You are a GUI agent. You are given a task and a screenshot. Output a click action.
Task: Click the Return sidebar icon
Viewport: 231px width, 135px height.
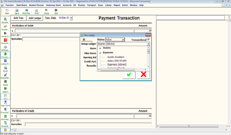[x=5, y=90]
